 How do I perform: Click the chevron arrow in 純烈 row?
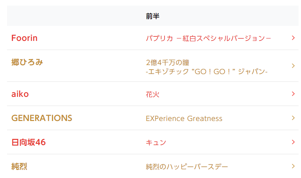click(x=293, y=166)
